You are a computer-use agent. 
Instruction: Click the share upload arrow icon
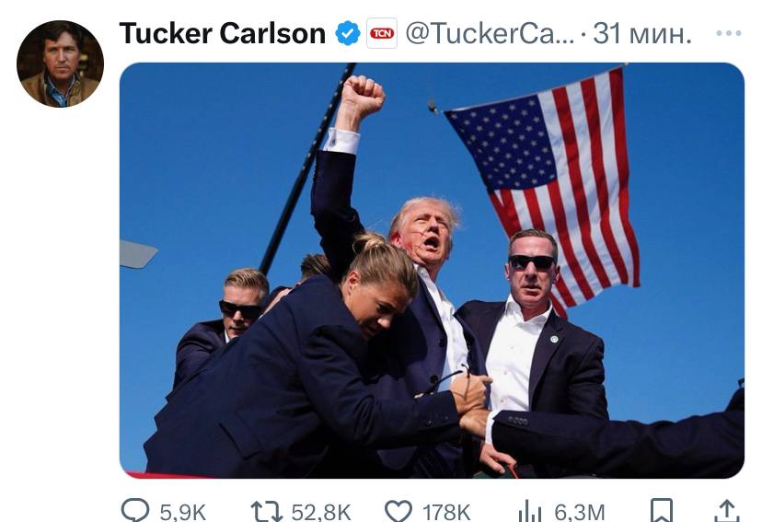pos(726,511)
